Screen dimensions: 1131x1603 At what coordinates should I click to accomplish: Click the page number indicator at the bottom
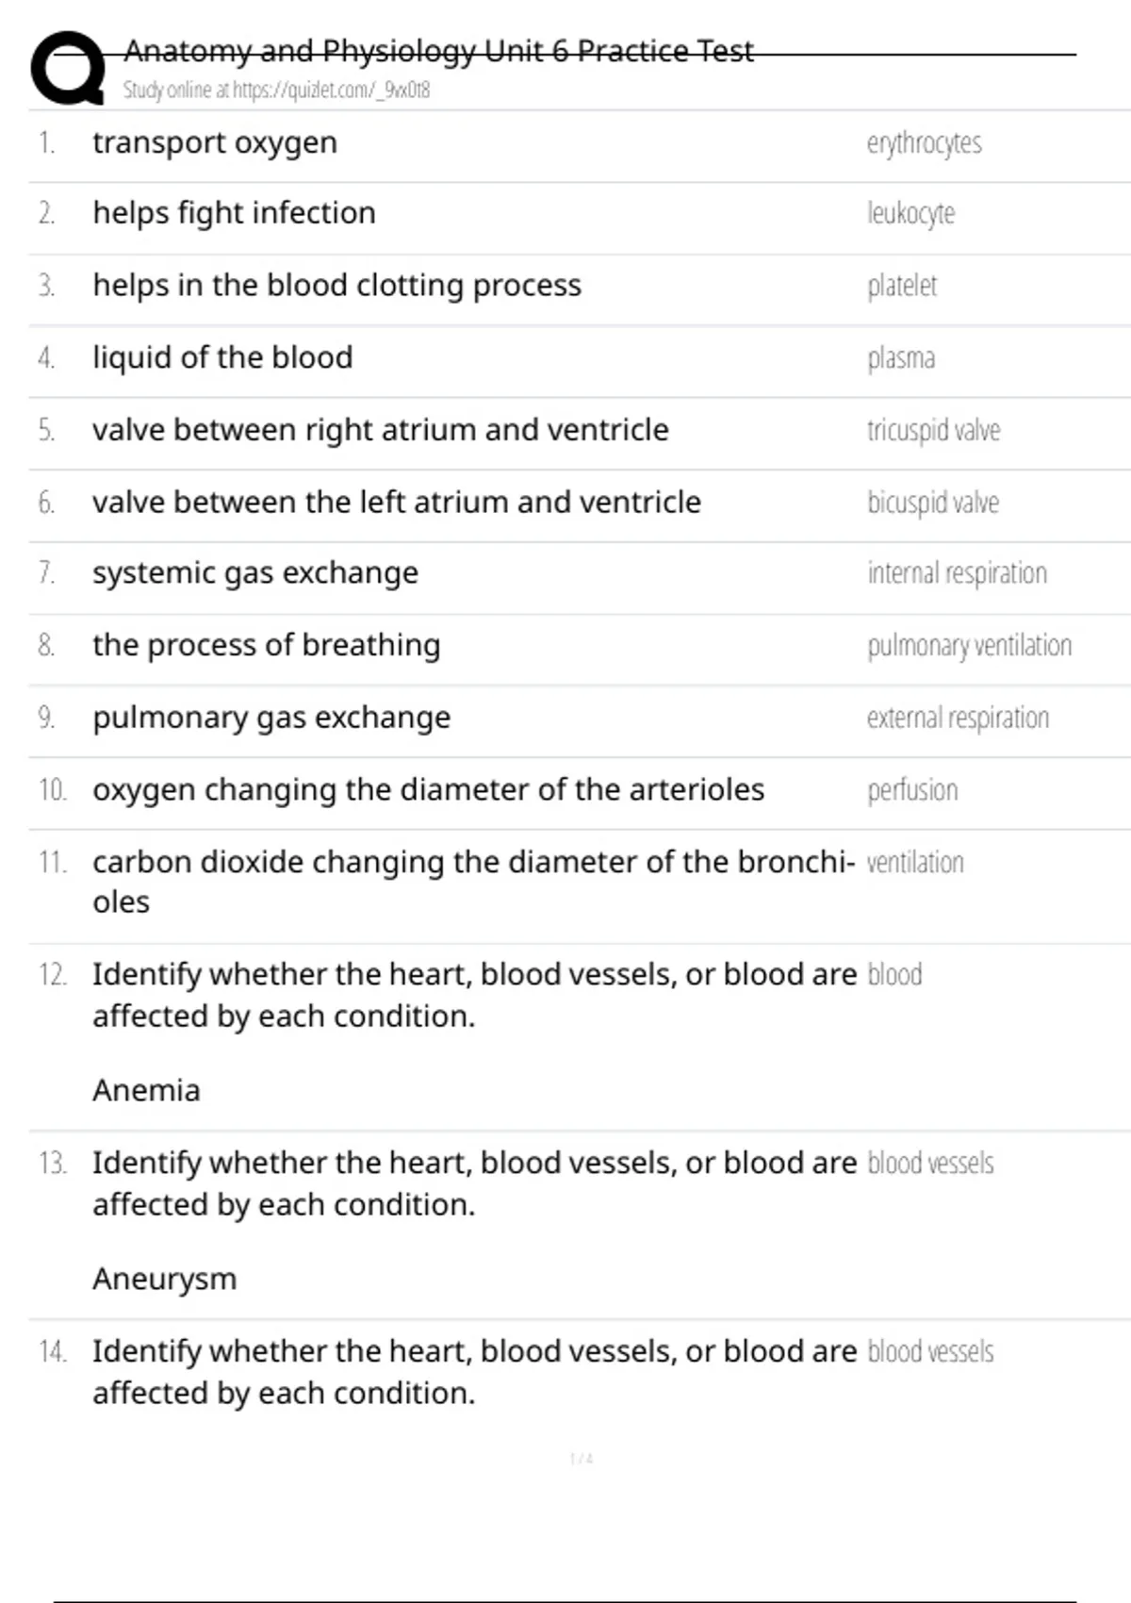point(582,1459)
